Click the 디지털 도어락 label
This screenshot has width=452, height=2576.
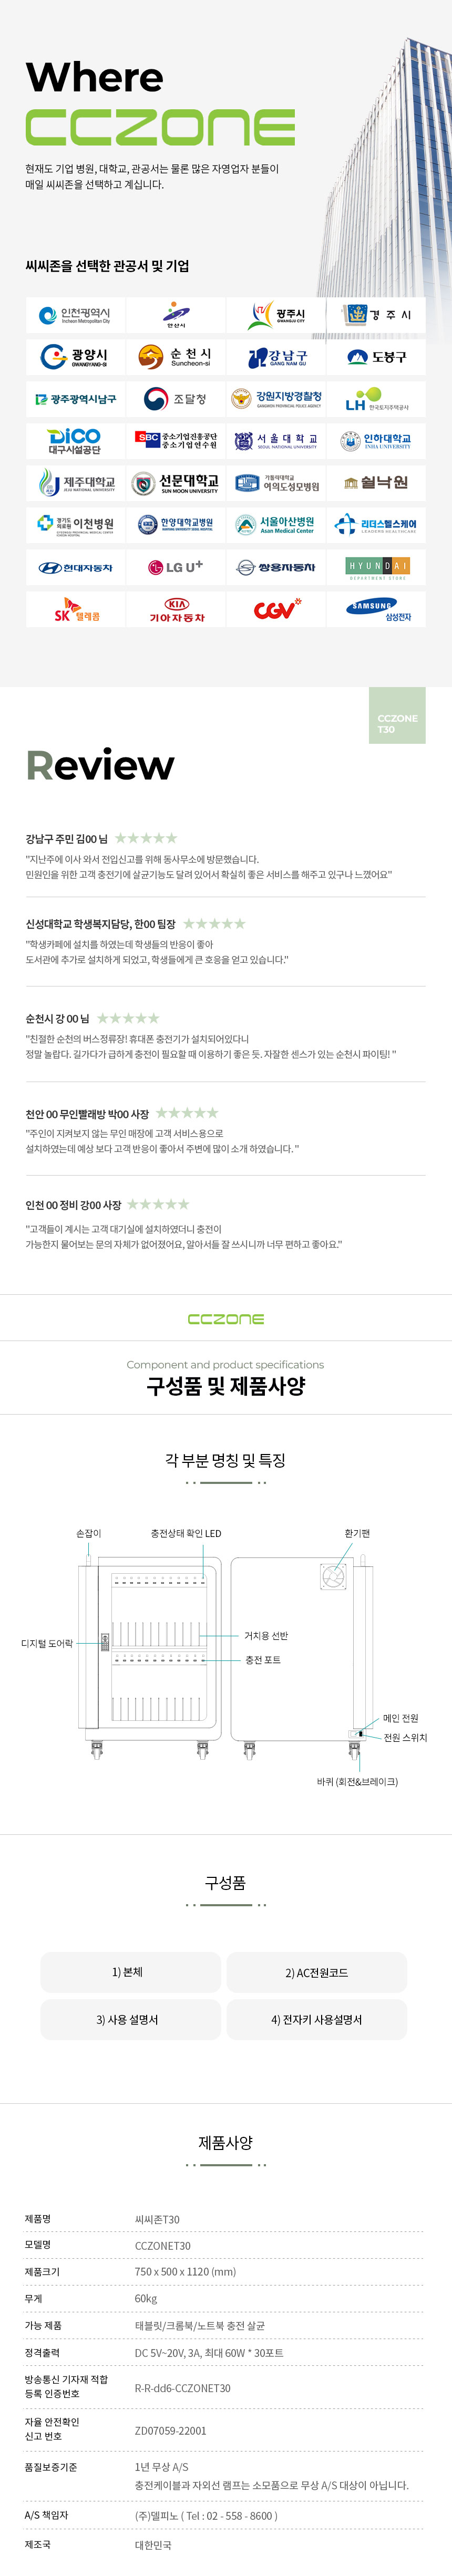click(x=47, y=1643)
